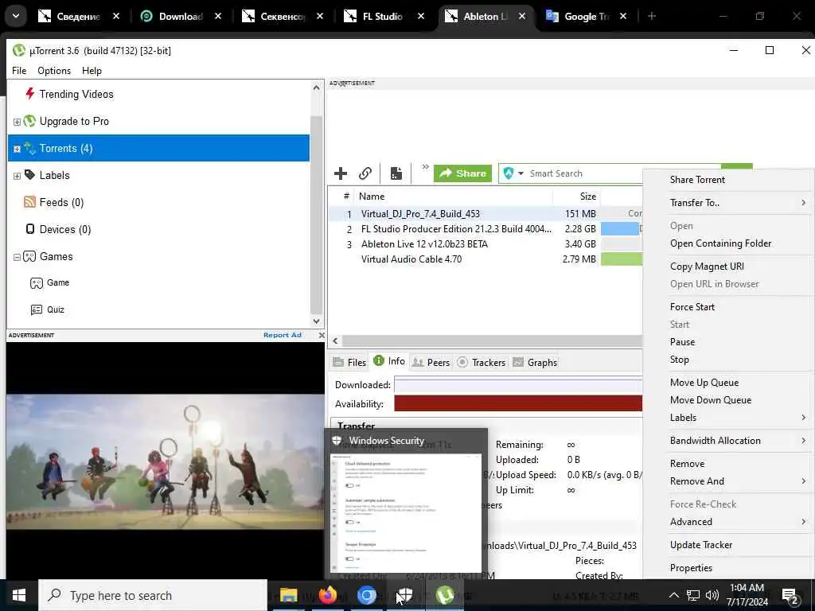Click the Labels tag icon

coord(29,175)
